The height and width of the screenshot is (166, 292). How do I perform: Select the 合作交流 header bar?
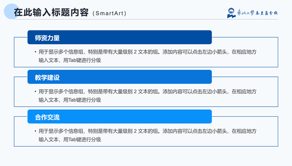coord(120,116)
